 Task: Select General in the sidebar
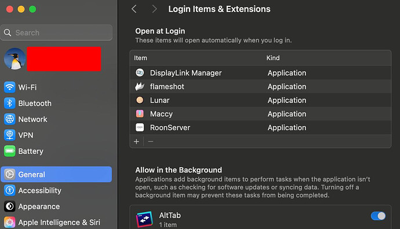tap(56, 174)
